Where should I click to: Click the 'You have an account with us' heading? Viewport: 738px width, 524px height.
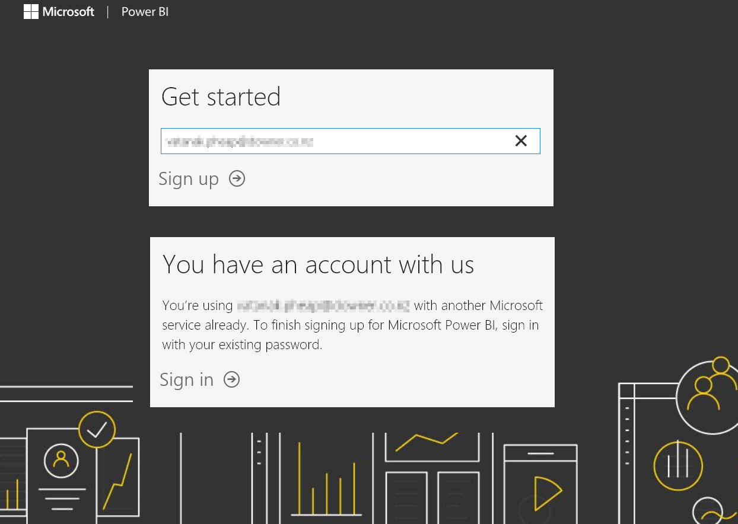tap(318, 264)
